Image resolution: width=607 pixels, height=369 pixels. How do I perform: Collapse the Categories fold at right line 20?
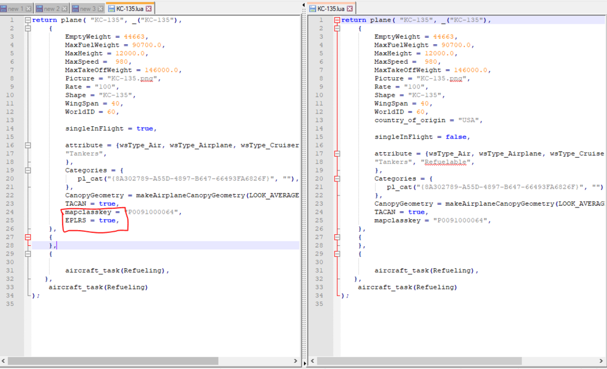[337, 178]
